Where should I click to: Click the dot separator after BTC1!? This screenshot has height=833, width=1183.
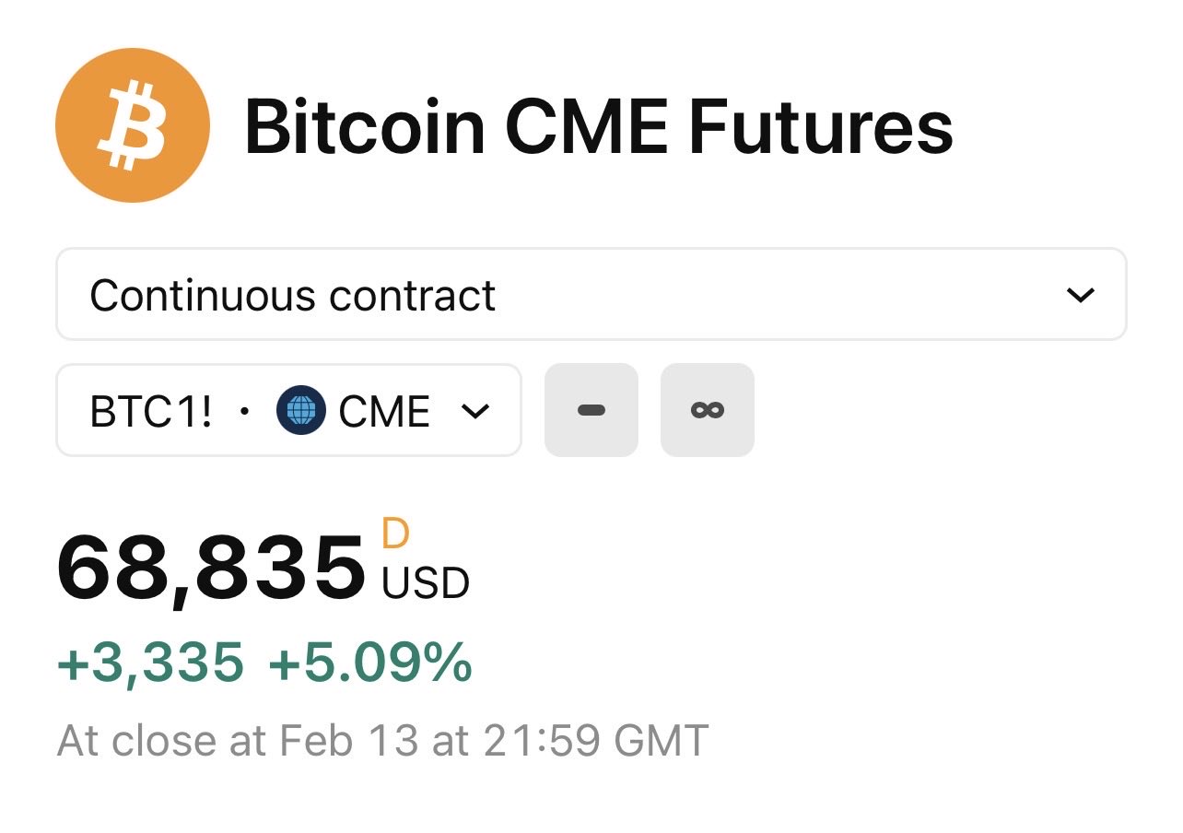pyautogui.click(x=244, y=412)
